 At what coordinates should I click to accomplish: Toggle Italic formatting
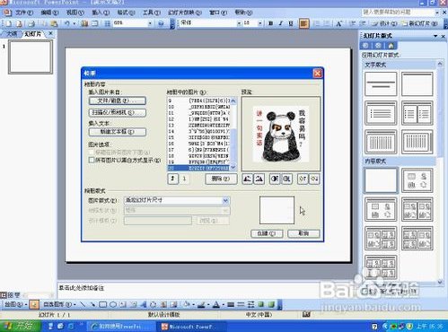(281, 23)
